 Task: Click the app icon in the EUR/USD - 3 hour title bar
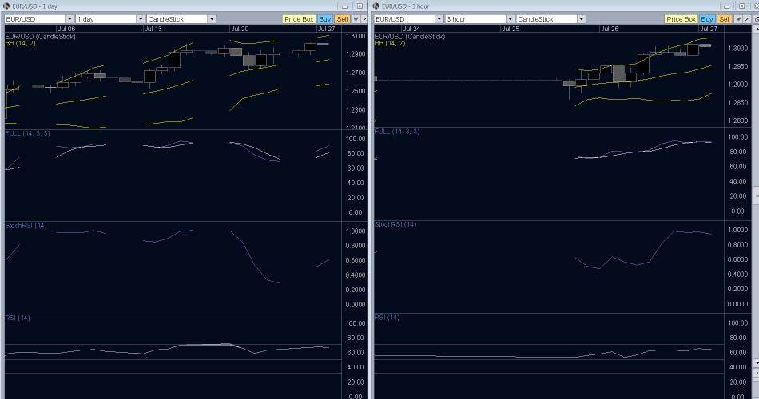[376, 6]
